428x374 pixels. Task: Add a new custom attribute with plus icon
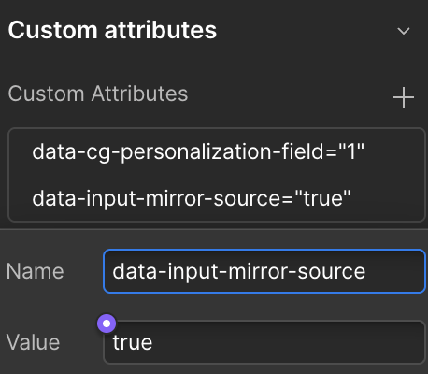tap(404, 97)
